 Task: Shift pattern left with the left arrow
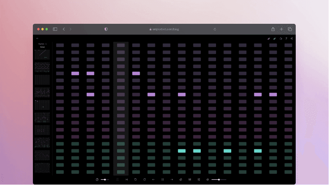(x=154, y=180)
